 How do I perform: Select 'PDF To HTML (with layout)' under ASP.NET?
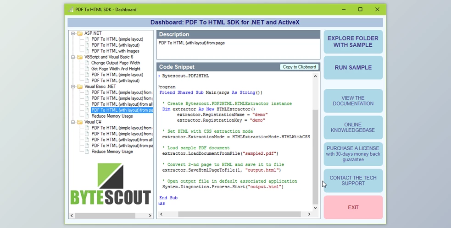(x=115, y=45)
